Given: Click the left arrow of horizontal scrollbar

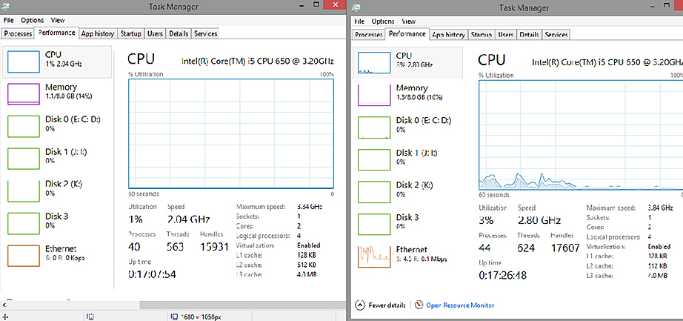Looking at the screenshot, I should (7, 304).
